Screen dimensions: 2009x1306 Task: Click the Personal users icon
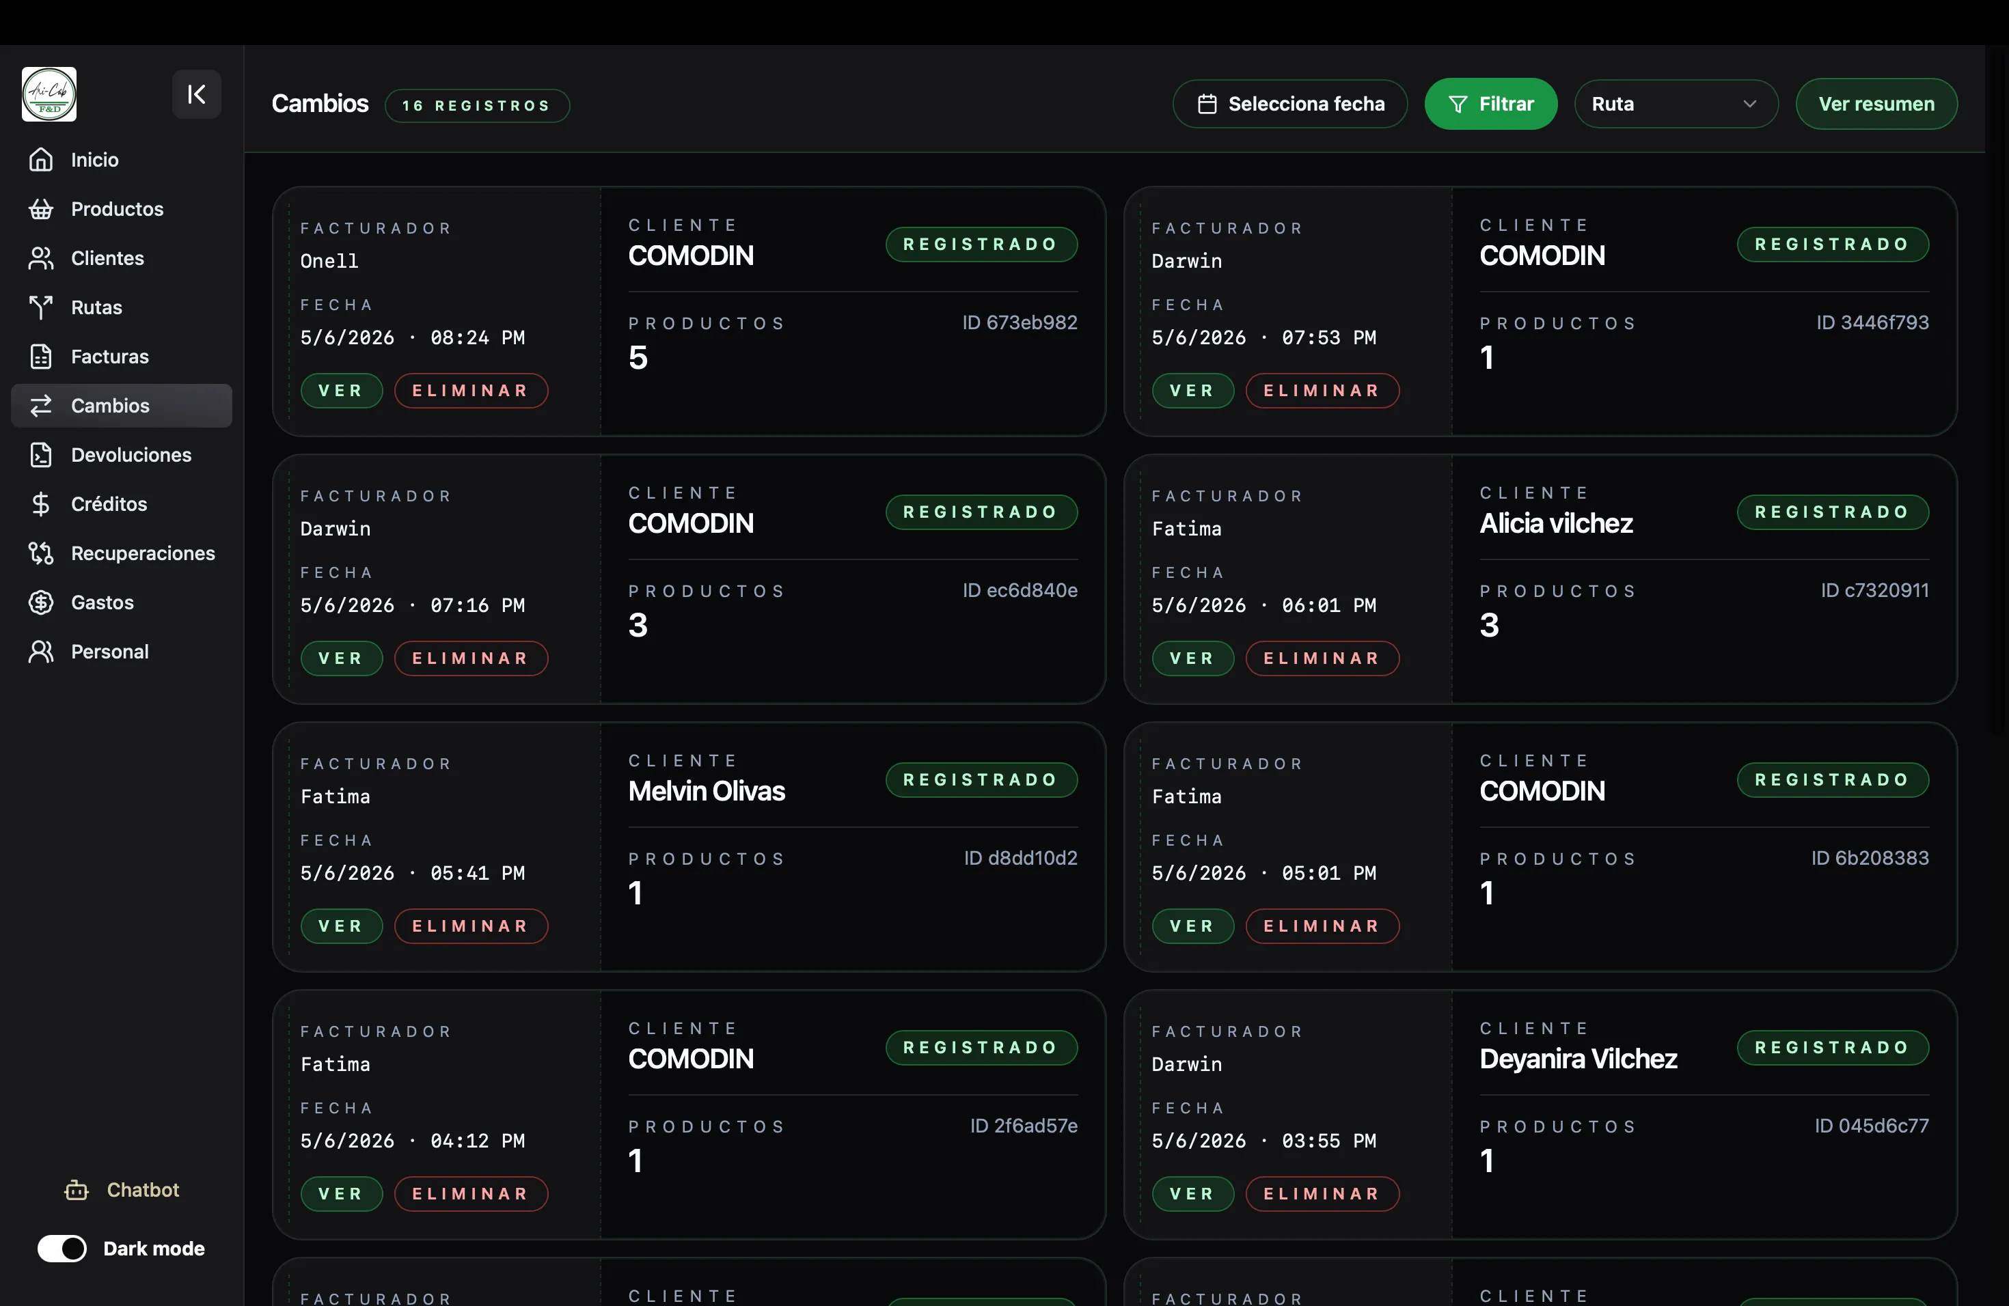point(40,652)
